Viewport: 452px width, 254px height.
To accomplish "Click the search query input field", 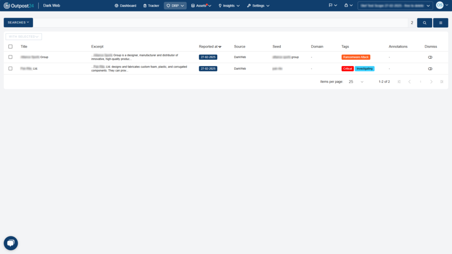I will (220, 23).
